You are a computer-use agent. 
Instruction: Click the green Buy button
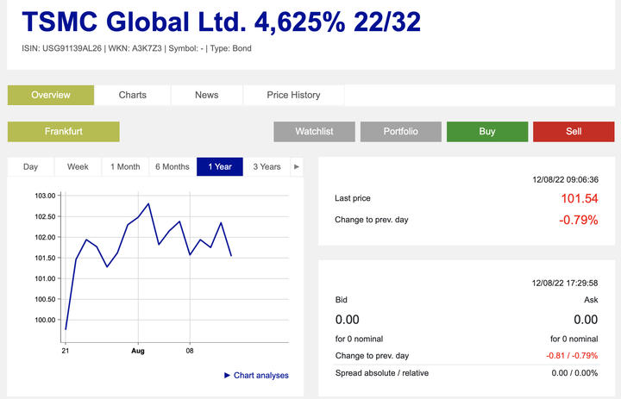click(x=487, y=131)
